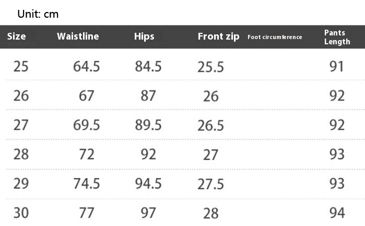Select the Hips column header
Viewport: 365px width, 226px height.
(144, 36)
